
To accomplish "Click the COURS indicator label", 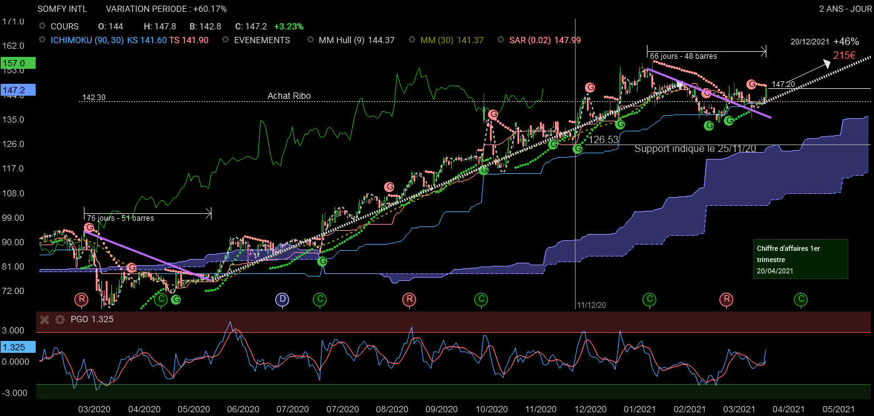I will (64, 26).
